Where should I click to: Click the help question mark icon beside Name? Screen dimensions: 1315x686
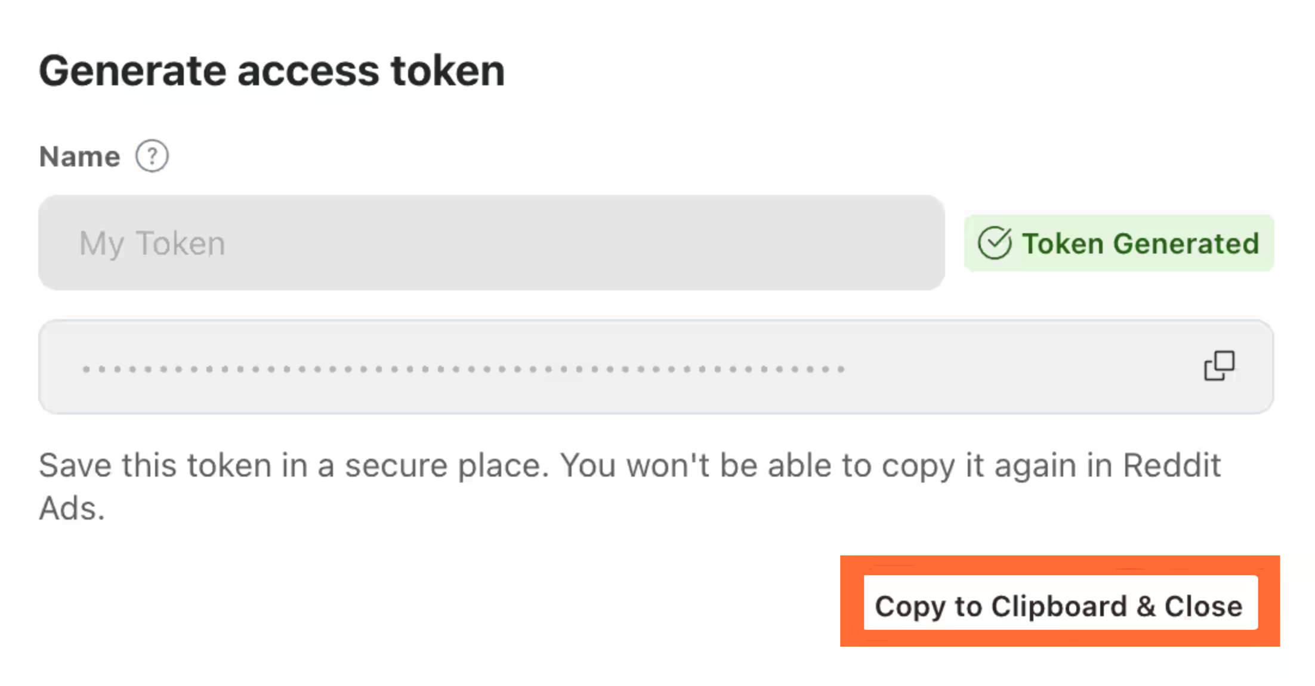point(152,156)
